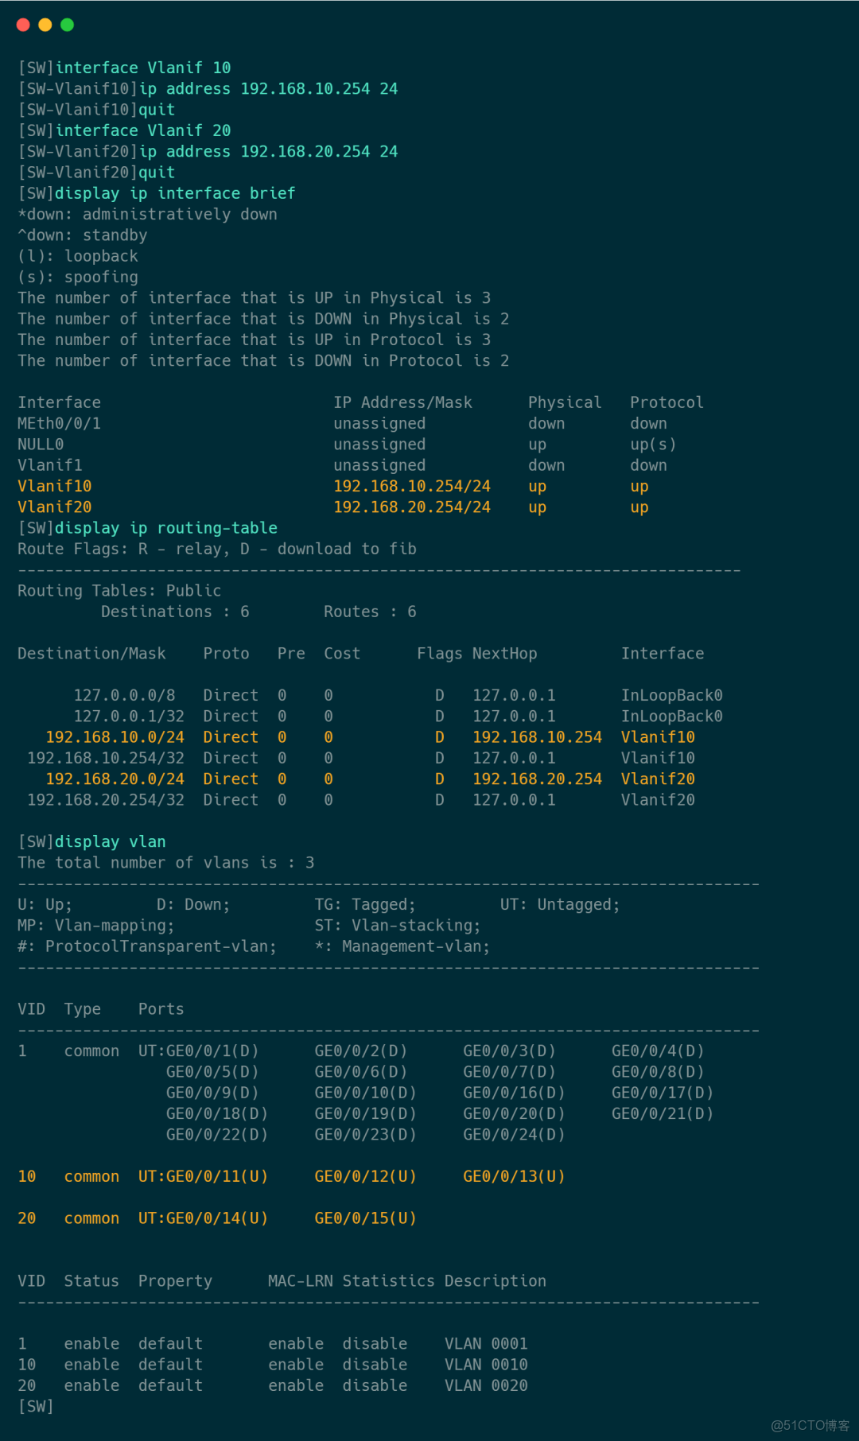Click the '(l): loopback' legend line

click(x=78, y=256)
